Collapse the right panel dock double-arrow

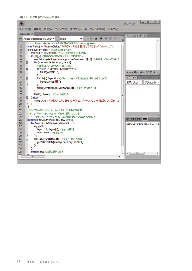158,33
